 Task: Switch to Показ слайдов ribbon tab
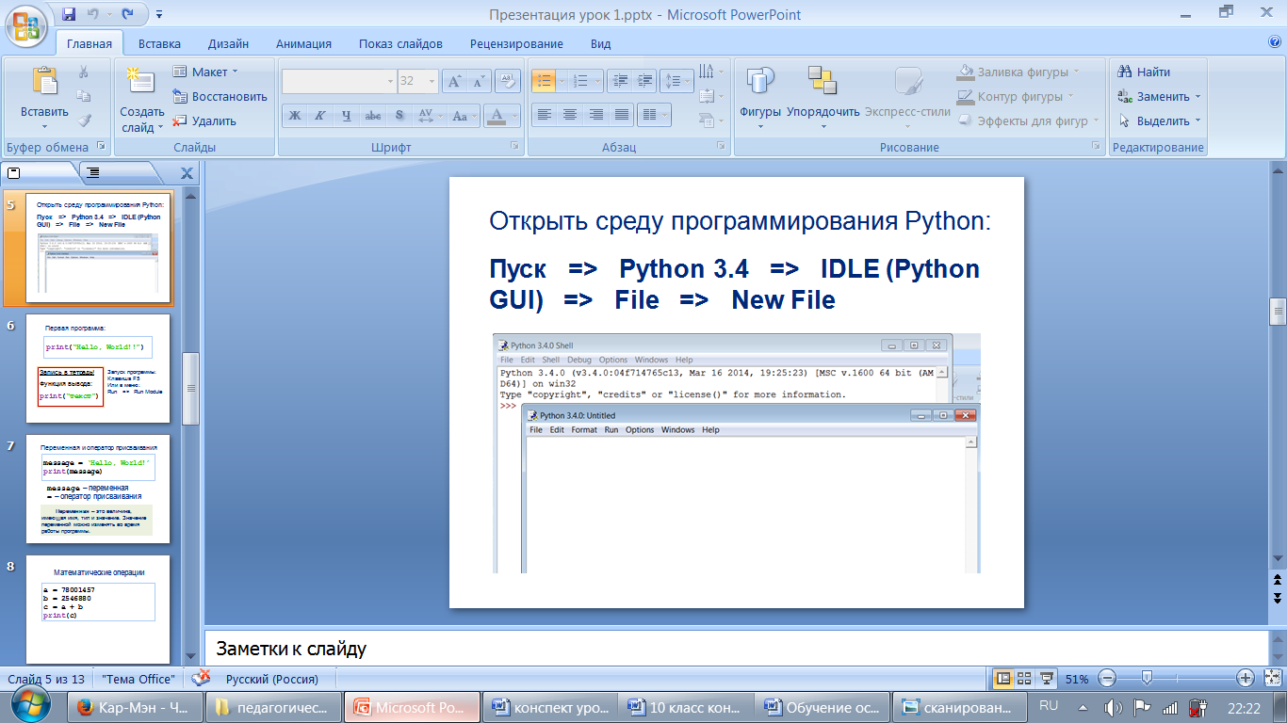pyautogui.click(x=400, y=43)
